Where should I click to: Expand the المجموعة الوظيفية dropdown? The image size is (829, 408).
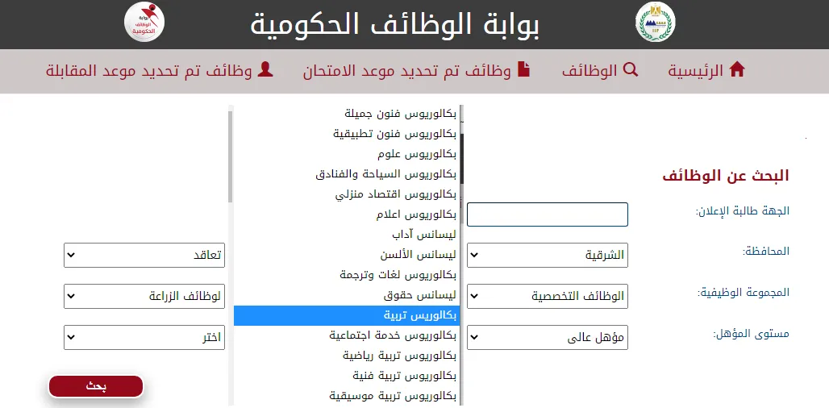coord(547,297)
